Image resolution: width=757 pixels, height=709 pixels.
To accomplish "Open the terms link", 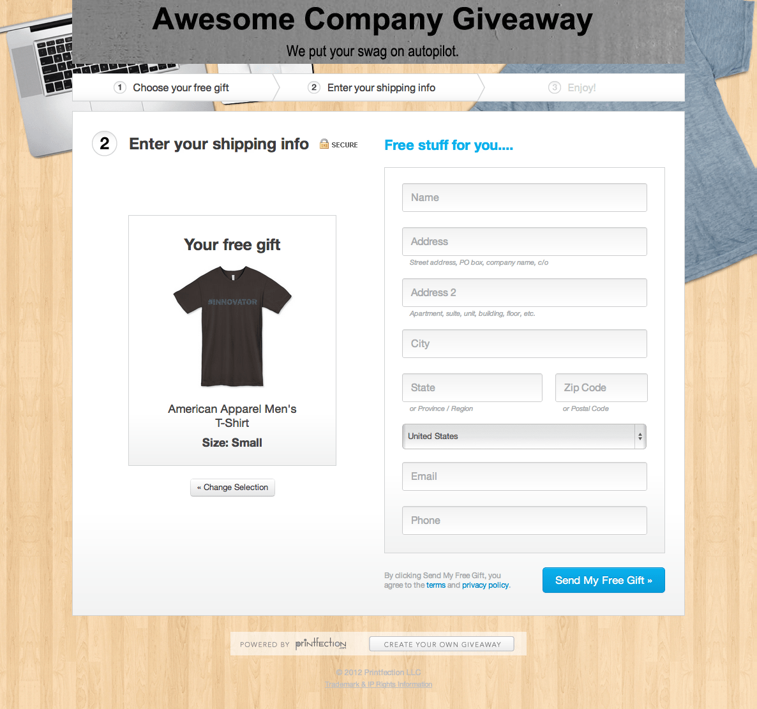I will click(x=435, y=585).
